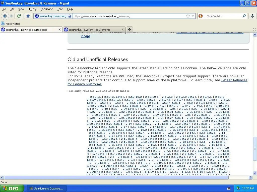Go back using the Back arrow button
This screenshot has width=257, height=192.
click(x=5, y=16)
